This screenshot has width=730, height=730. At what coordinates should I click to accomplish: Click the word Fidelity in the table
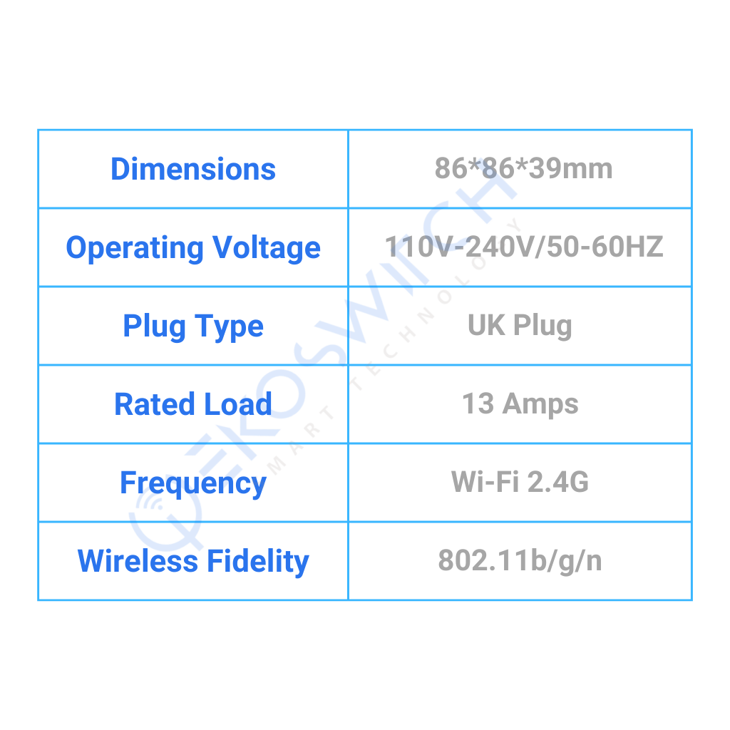point(258,562)
